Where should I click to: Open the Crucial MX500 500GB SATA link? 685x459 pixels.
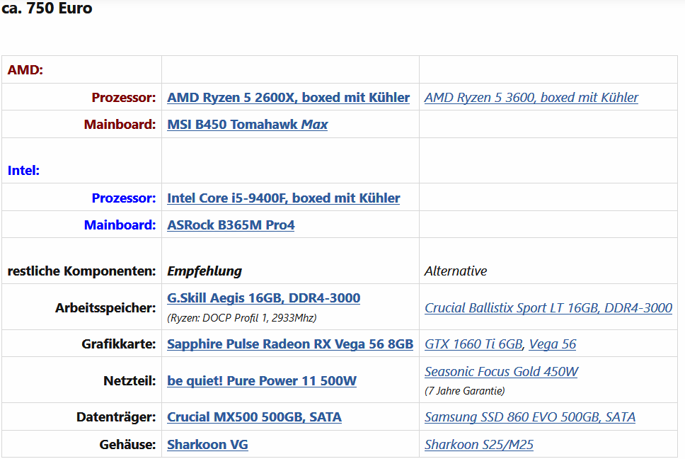(254, 417)
